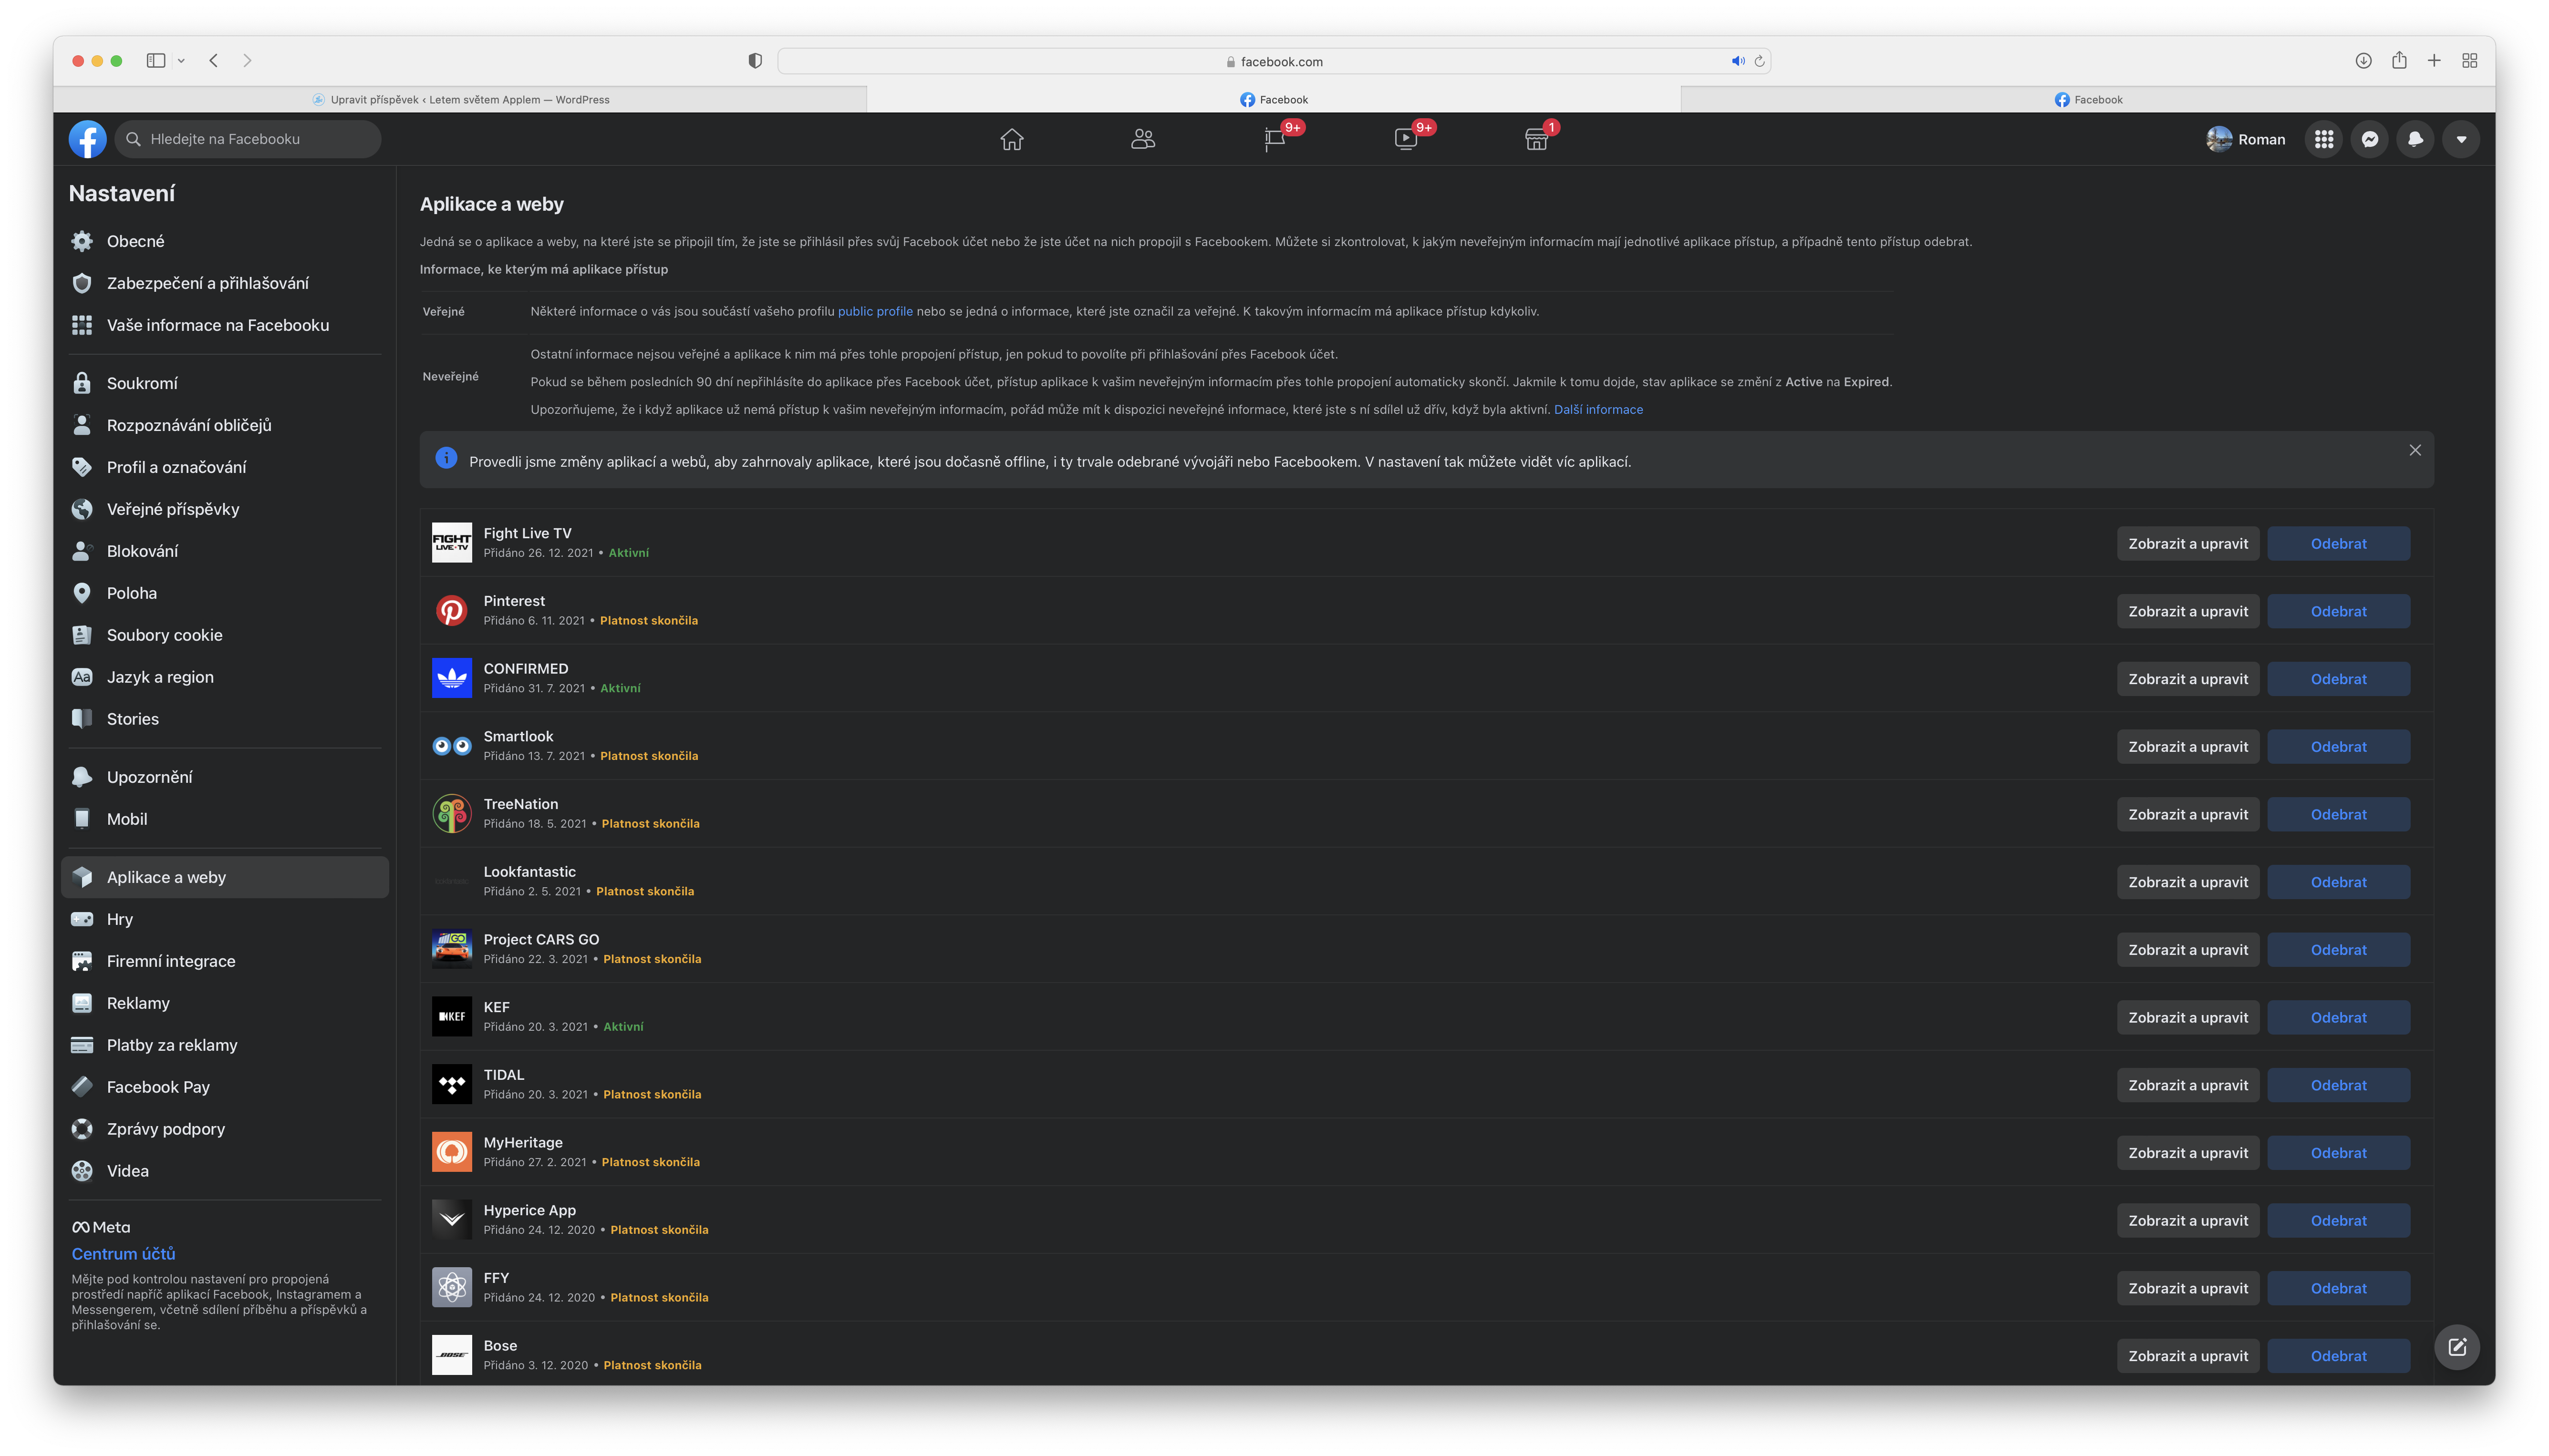Select Soukromí in settings sidebar
The width and height of the screenshot is (2549, 1456).
(142, 383)
